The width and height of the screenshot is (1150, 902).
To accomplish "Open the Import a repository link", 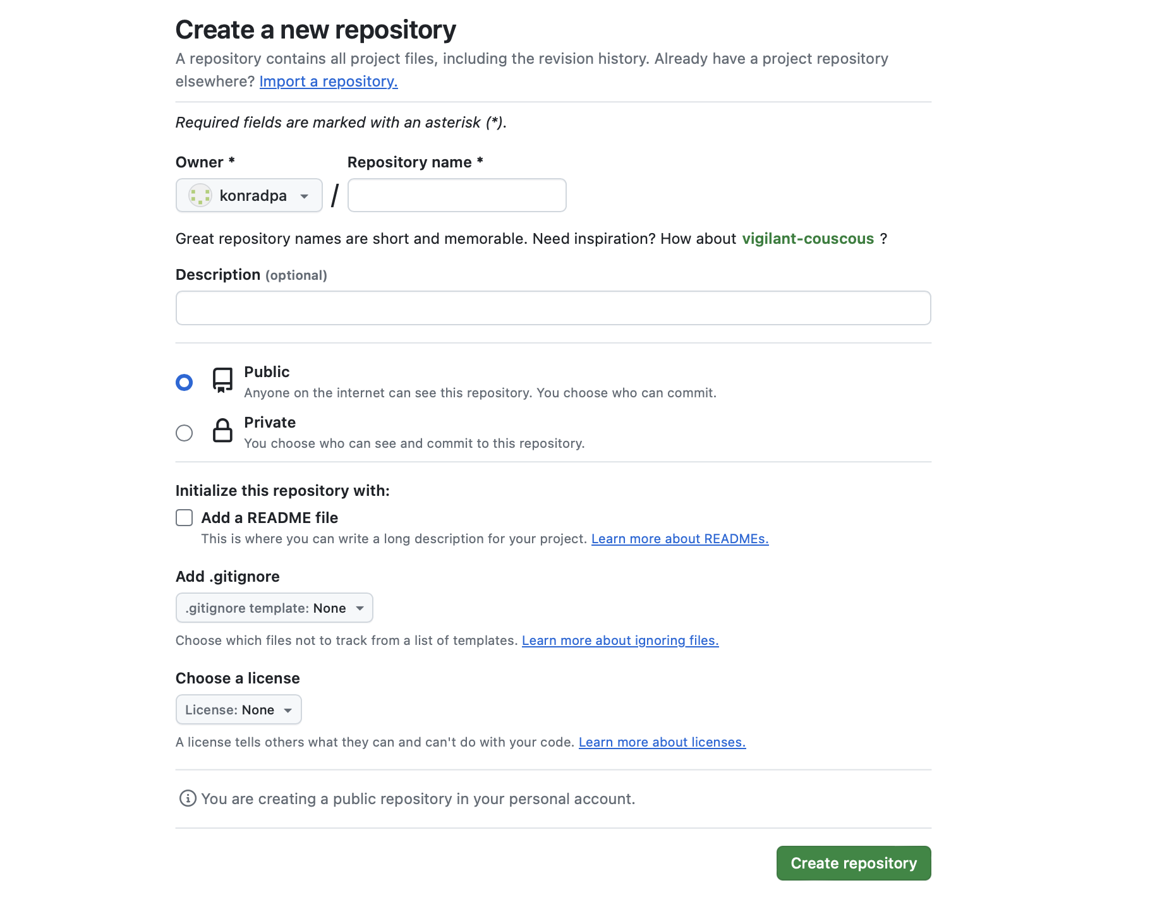I will pyautogui.click(x=329, y=81).
